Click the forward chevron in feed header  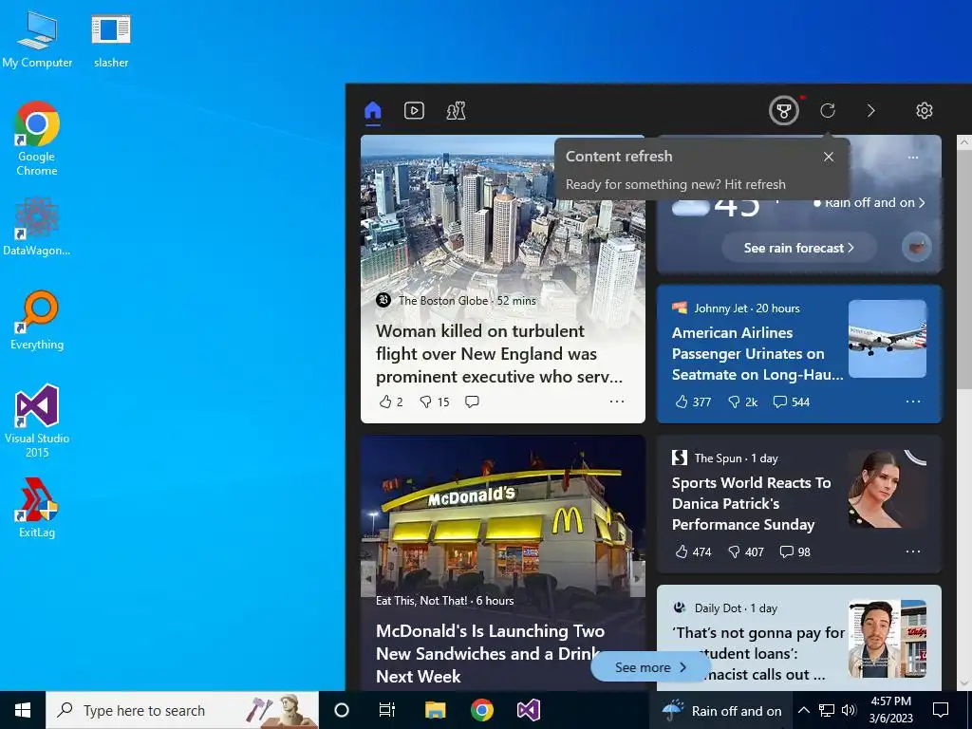click(871, 110)
